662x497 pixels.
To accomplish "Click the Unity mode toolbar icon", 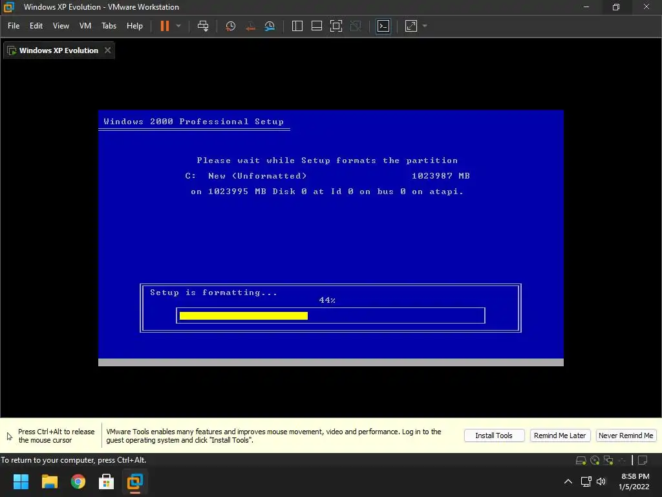I will click(356, 26).
